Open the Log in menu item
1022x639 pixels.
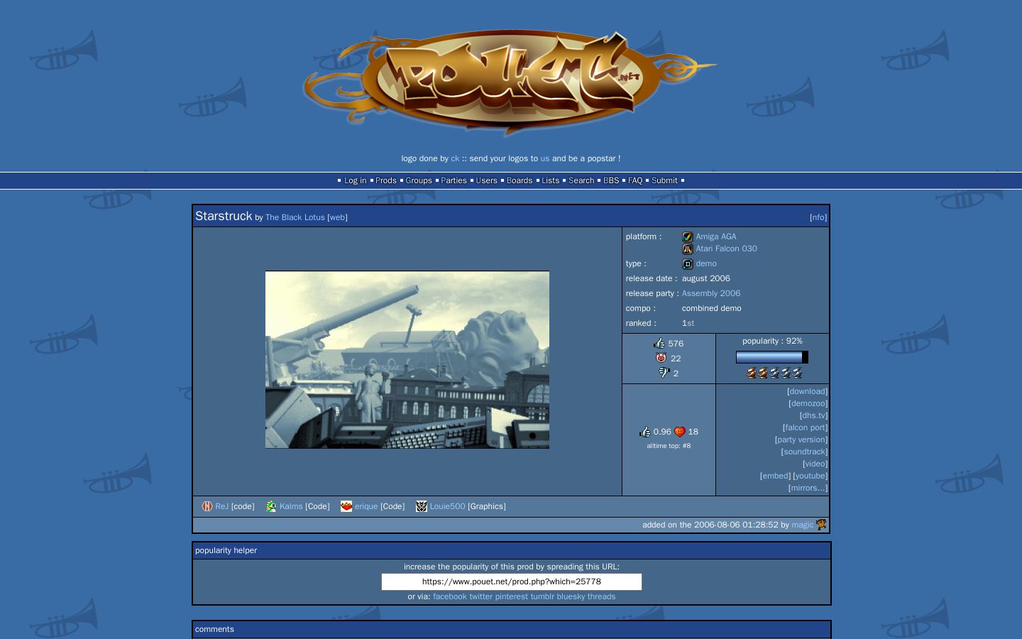tap(356, 180)
